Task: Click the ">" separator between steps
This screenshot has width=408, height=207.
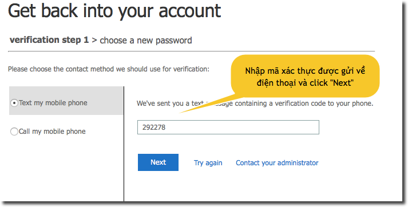Action: (x=94, y=40)
